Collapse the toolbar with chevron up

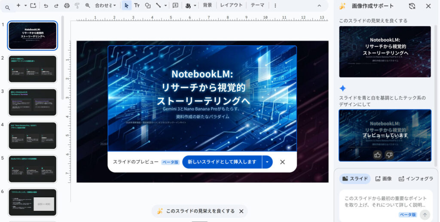[319, 5]
